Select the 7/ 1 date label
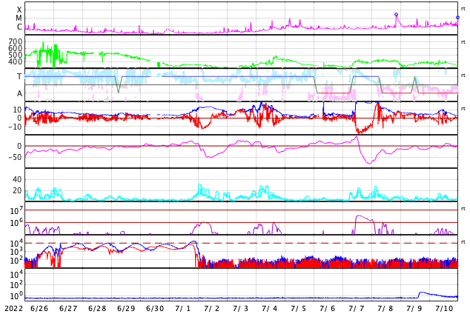This screenshot has width=470, height=314. (183, 308)
